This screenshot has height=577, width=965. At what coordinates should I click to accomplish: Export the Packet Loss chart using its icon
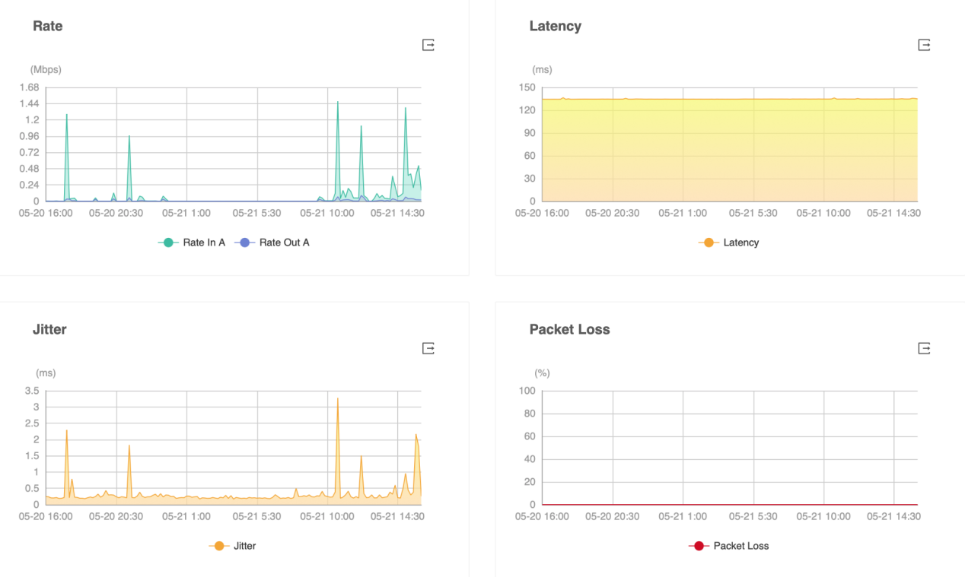[924, 348]
